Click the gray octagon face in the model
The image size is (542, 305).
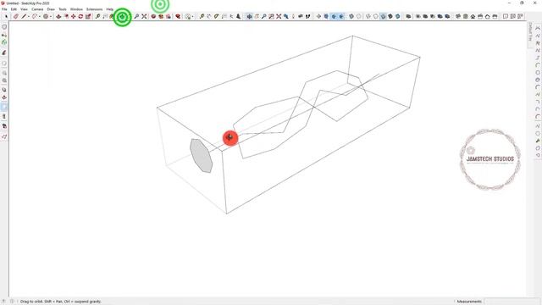(x=202, y=156)
